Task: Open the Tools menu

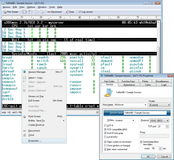Action: pyautogui.click(x=52, y=7)
